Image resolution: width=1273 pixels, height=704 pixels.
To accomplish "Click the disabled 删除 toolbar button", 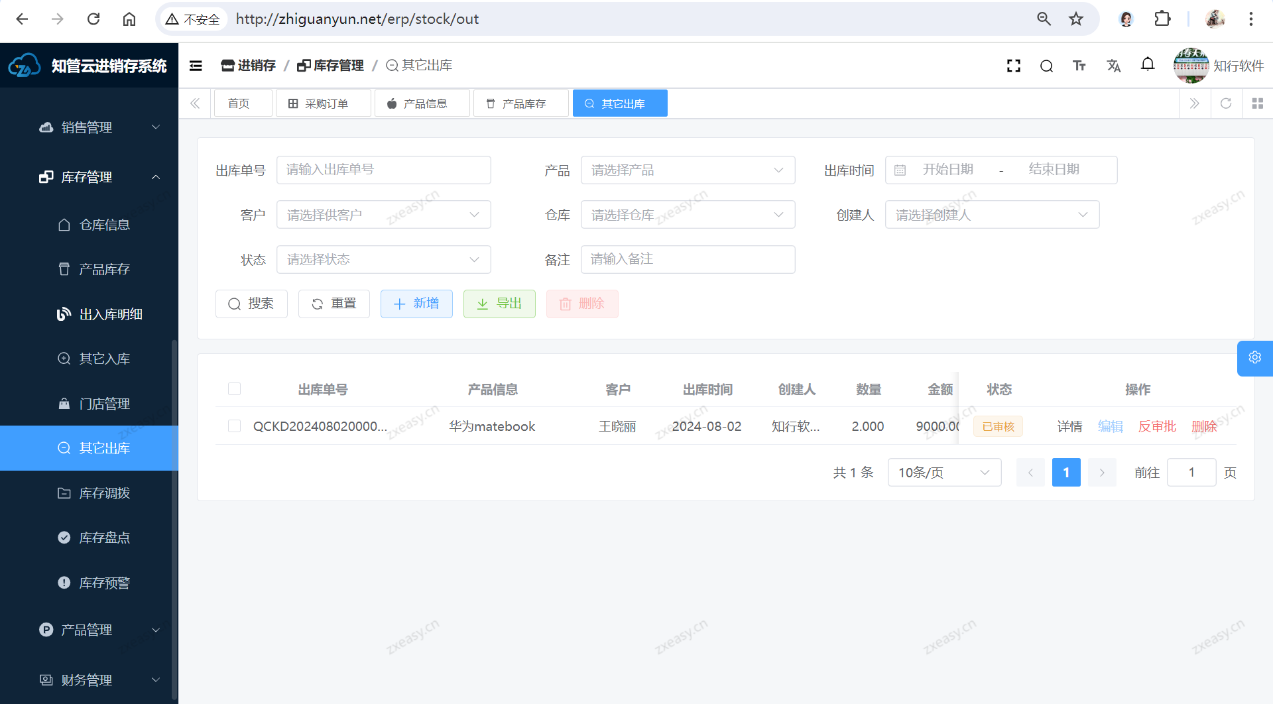I will [x=582, y=304].
